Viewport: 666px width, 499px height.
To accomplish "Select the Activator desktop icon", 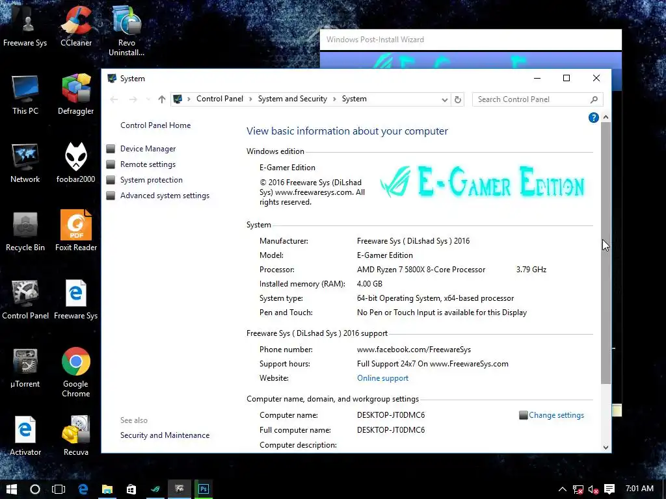I will (x=25, y=436).
